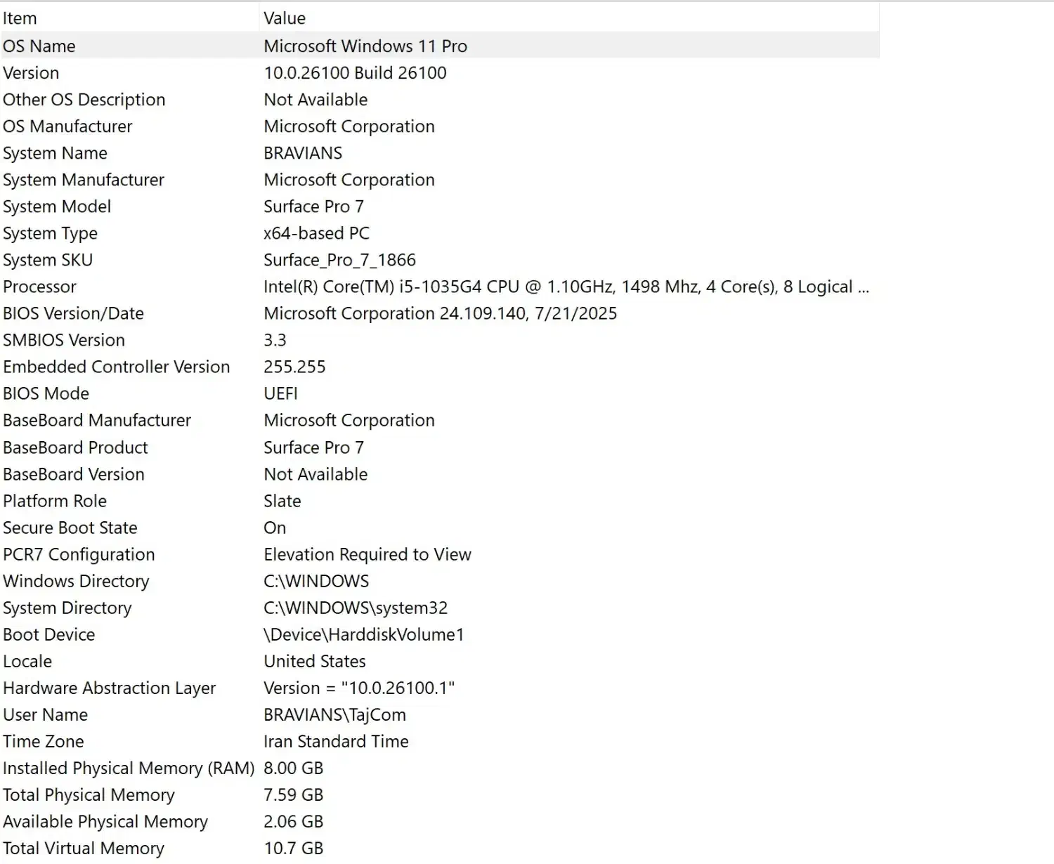This screenshot has height=864, width=1054.
Task: Select the Processor row
Action: (x=39, y=287)
